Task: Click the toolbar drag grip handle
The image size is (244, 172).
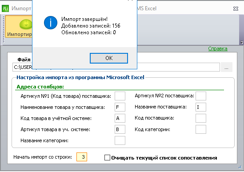Action: coord(4,29)
